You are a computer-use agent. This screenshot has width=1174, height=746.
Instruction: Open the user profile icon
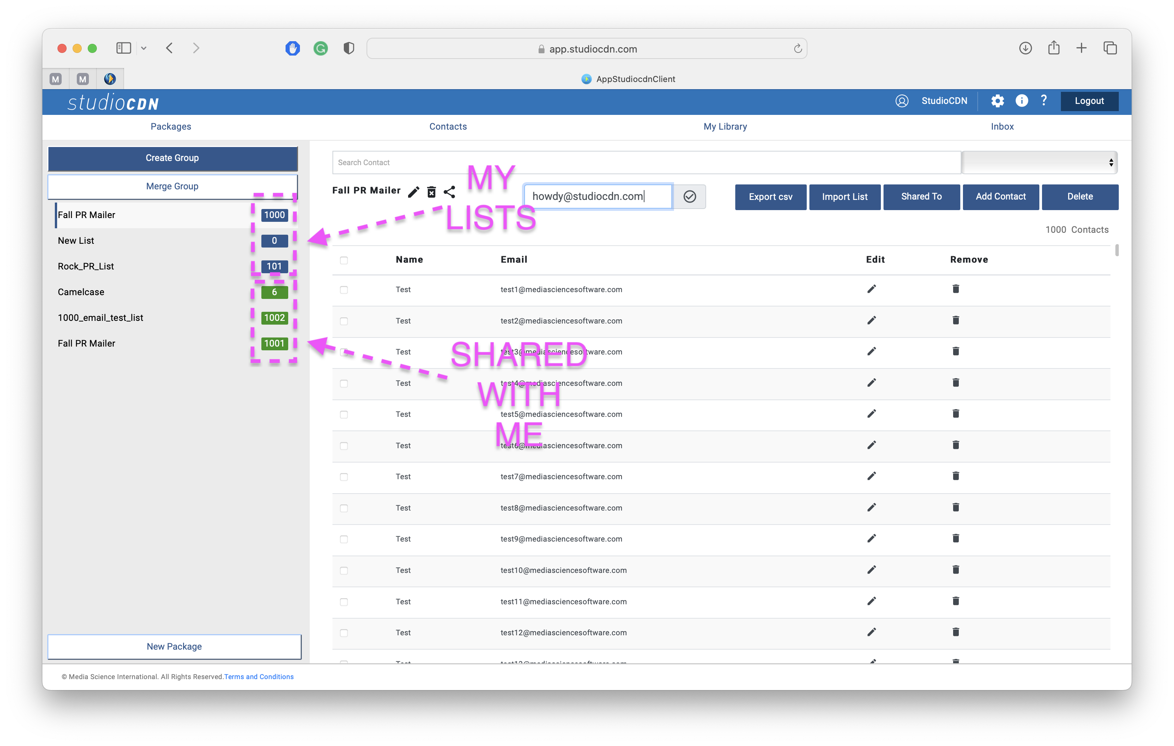click(901, 101)
